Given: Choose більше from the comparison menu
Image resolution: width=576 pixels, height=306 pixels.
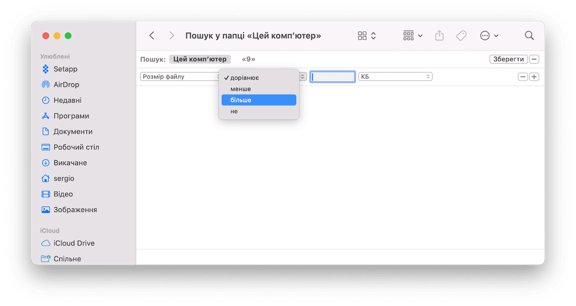Looking at the screenshot, I should [x=259, y=100].
